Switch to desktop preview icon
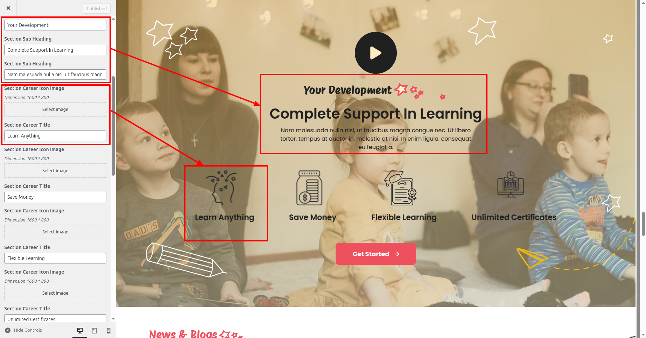The width and height of the screenshot is (646, 338). pos(80,330)
